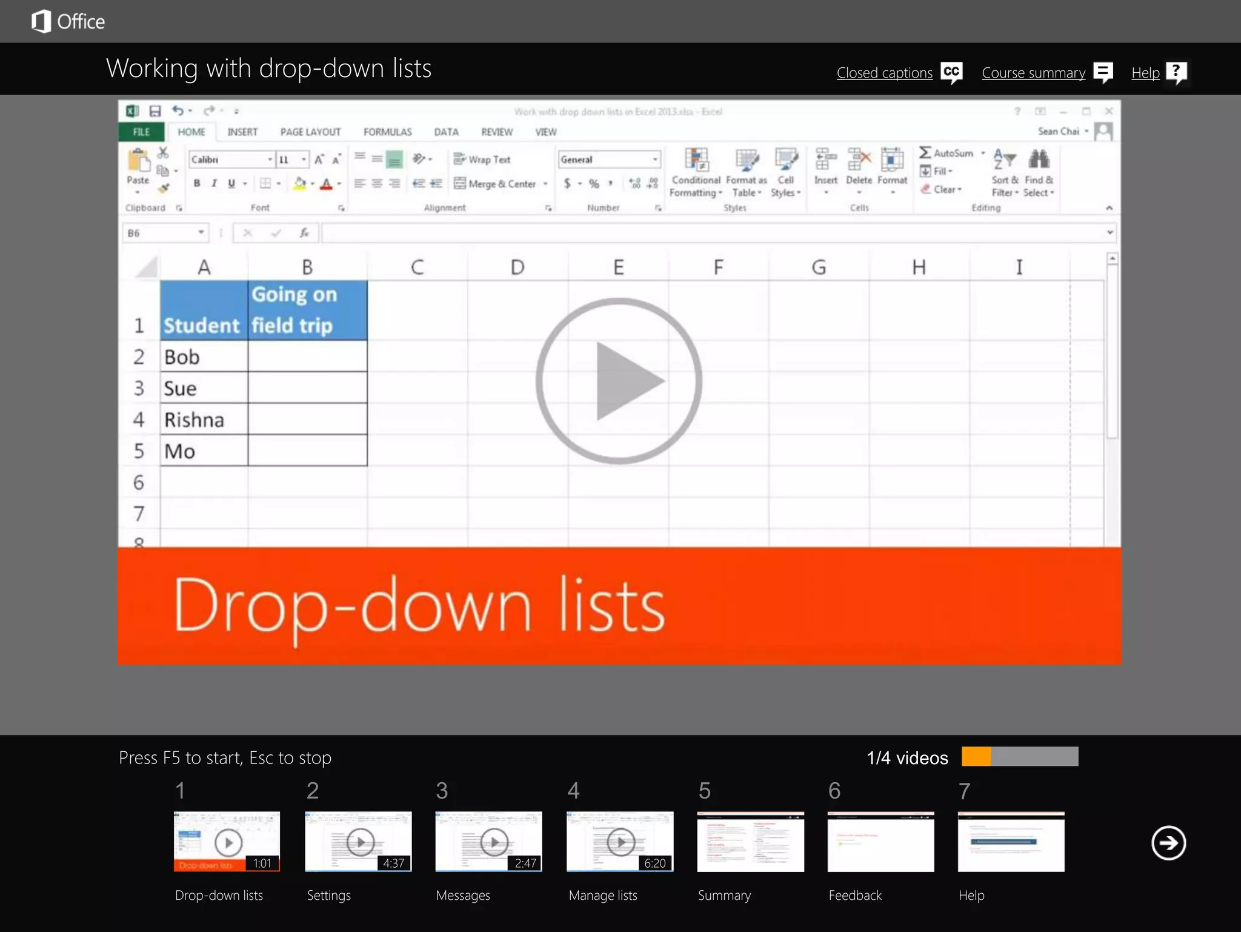Toggle Italic formatting button

coord(214,184)
